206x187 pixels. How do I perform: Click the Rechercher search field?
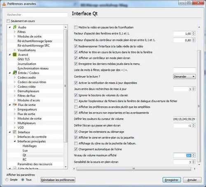pos(37,14)
